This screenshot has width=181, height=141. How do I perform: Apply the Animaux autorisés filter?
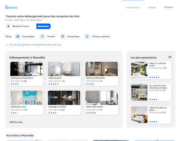tap(98, 36)
